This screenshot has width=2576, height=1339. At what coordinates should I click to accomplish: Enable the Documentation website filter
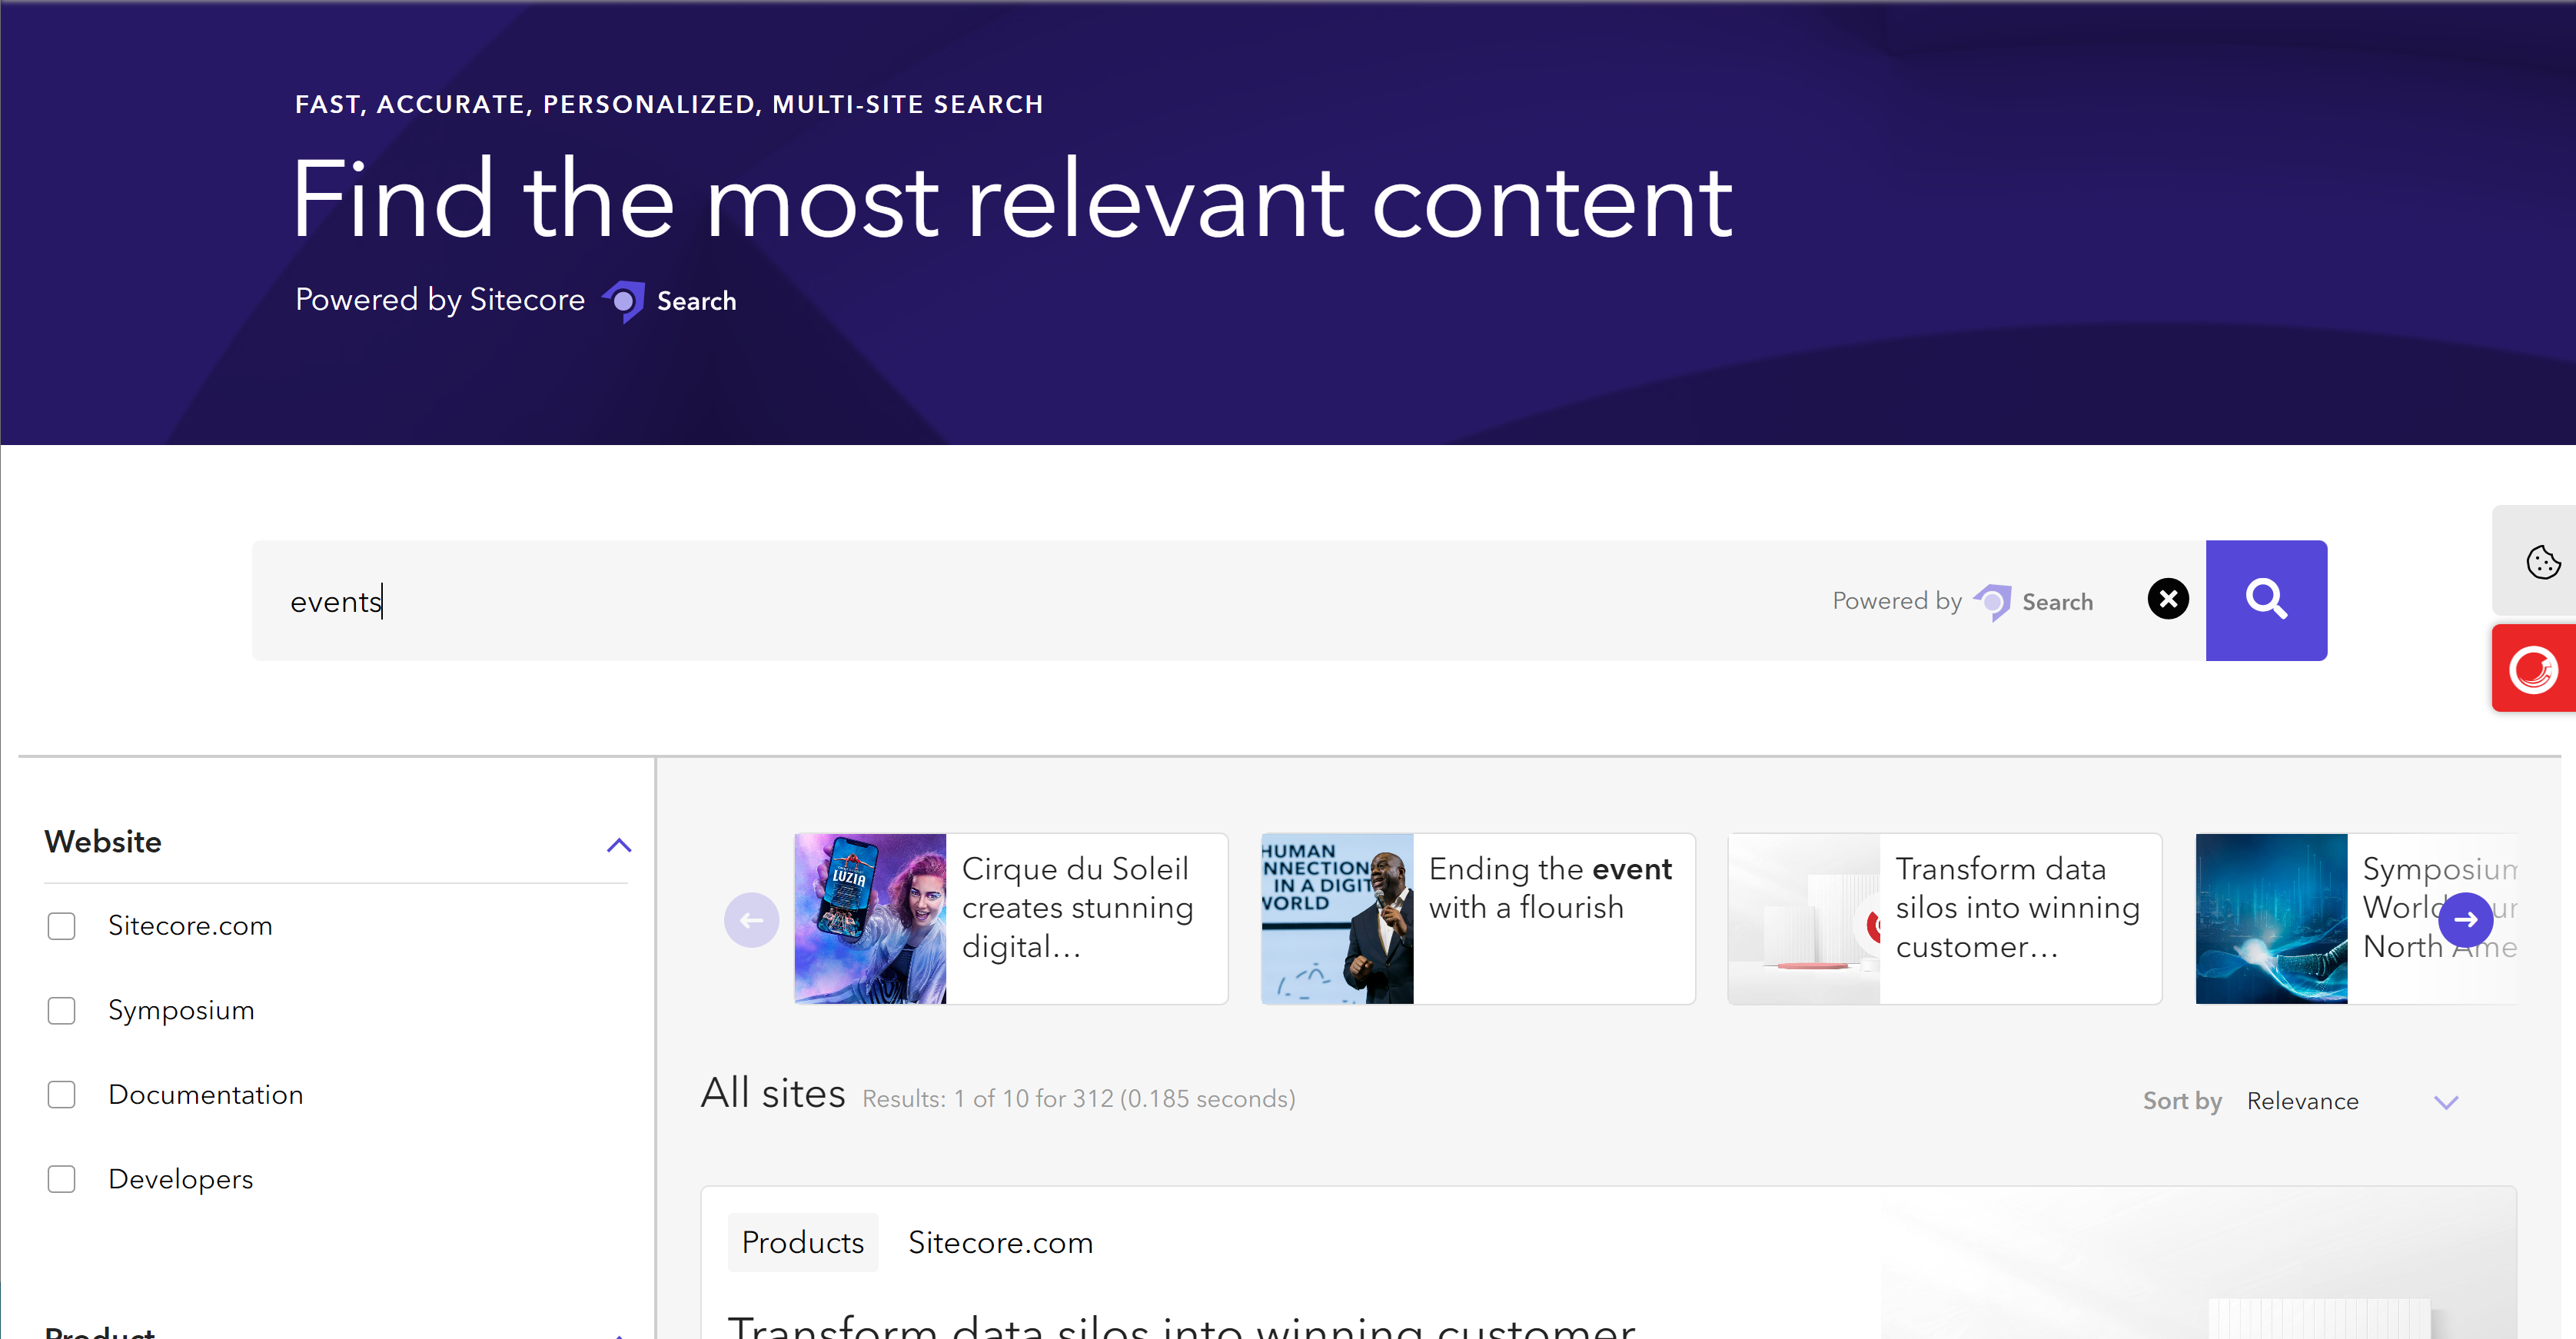coord(62,1095)
